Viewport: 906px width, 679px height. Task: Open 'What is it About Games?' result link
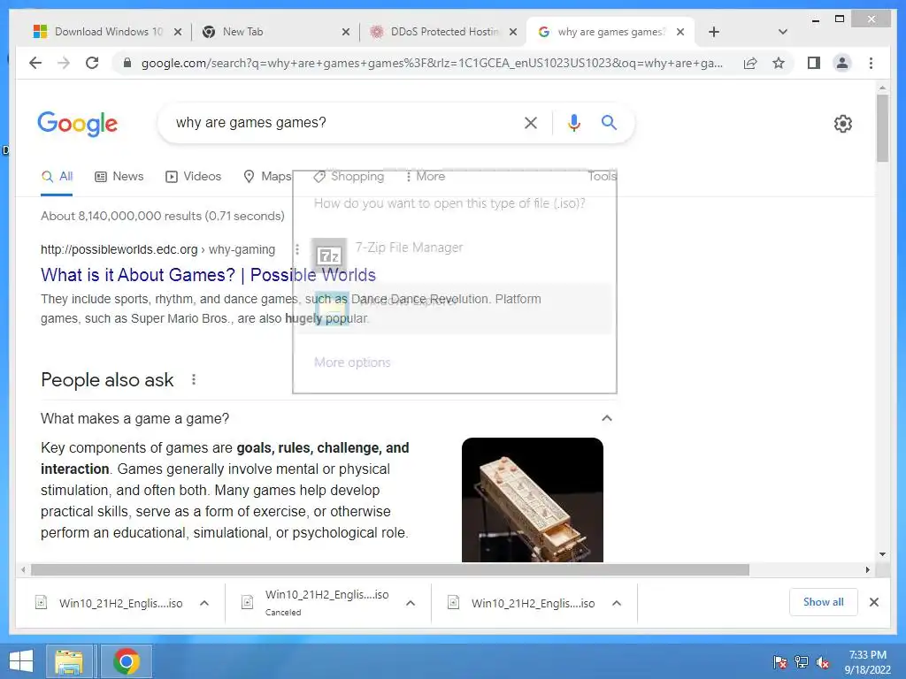(208, 275)
